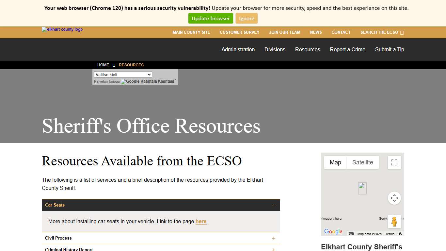This screenshot has height=251, width=446.
Task: Click the breadcrumb separator icon after HOME
Action: click(x=114, y=65)
